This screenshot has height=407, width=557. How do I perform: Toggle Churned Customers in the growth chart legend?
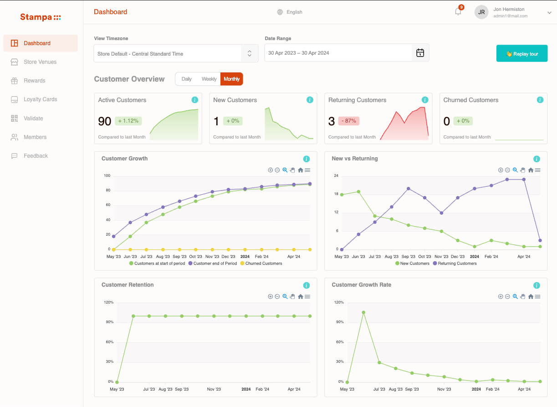261,263
